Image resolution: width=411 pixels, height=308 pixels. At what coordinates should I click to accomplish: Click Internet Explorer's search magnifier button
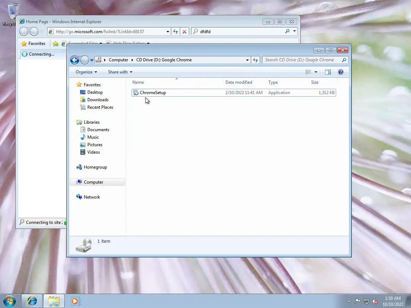click(x=287, y=31)
